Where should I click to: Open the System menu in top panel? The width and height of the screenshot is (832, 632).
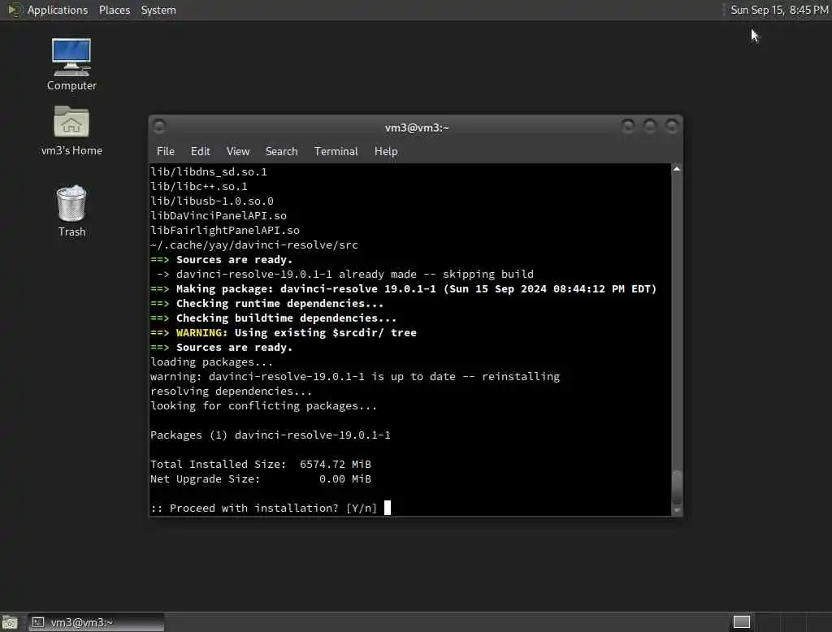[x=158, y=10]
